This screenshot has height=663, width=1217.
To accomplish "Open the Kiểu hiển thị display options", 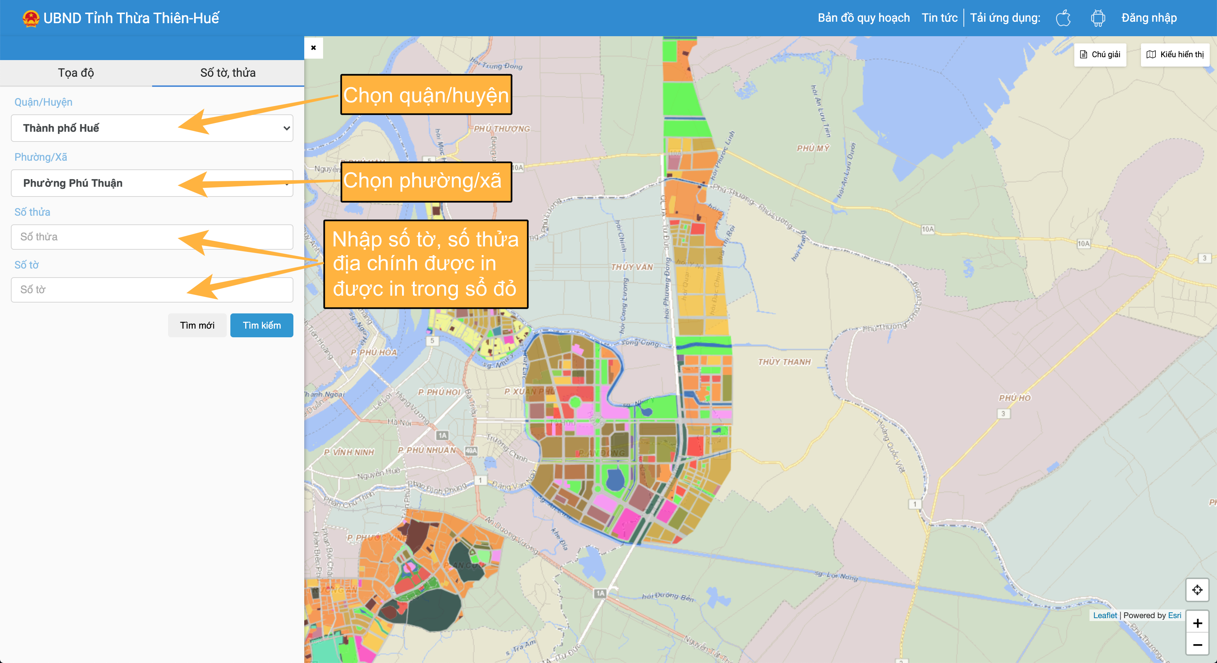I will (1175, 54).
